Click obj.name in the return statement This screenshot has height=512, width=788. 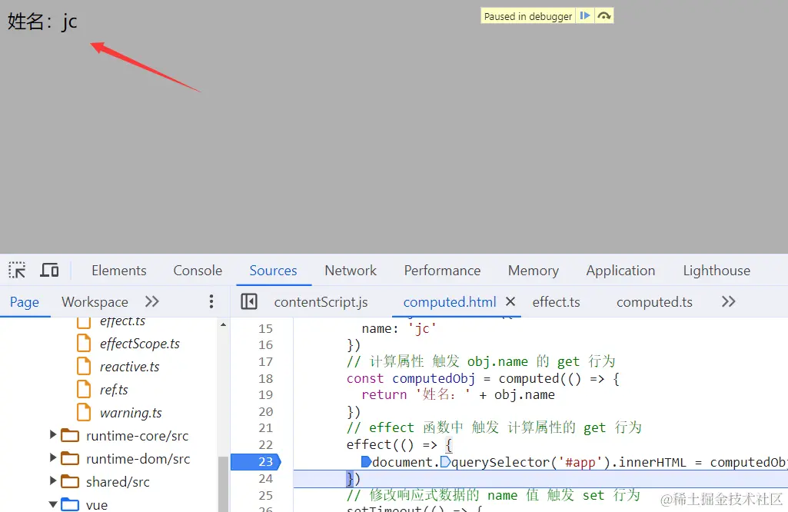524,395
